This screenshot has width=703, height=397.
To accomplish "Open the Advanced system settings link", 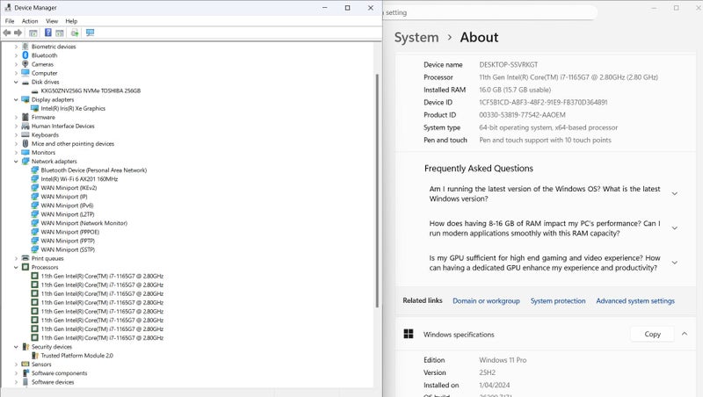I will 634,300.
